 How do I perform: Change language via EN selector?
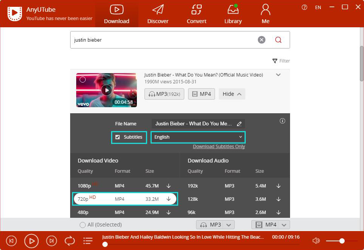318,8
